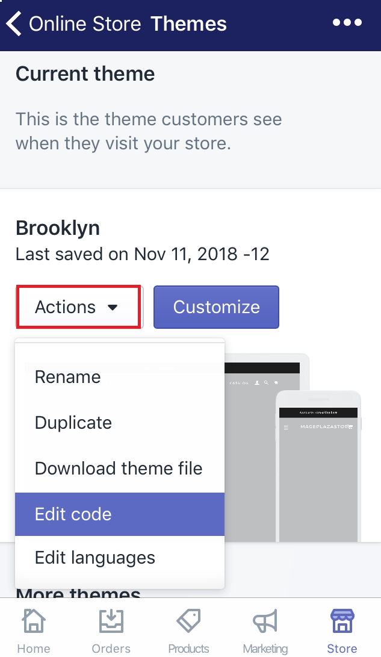Tap the Products tag icon
Viewport: 381px width, 657px height.
pos(188,620)
